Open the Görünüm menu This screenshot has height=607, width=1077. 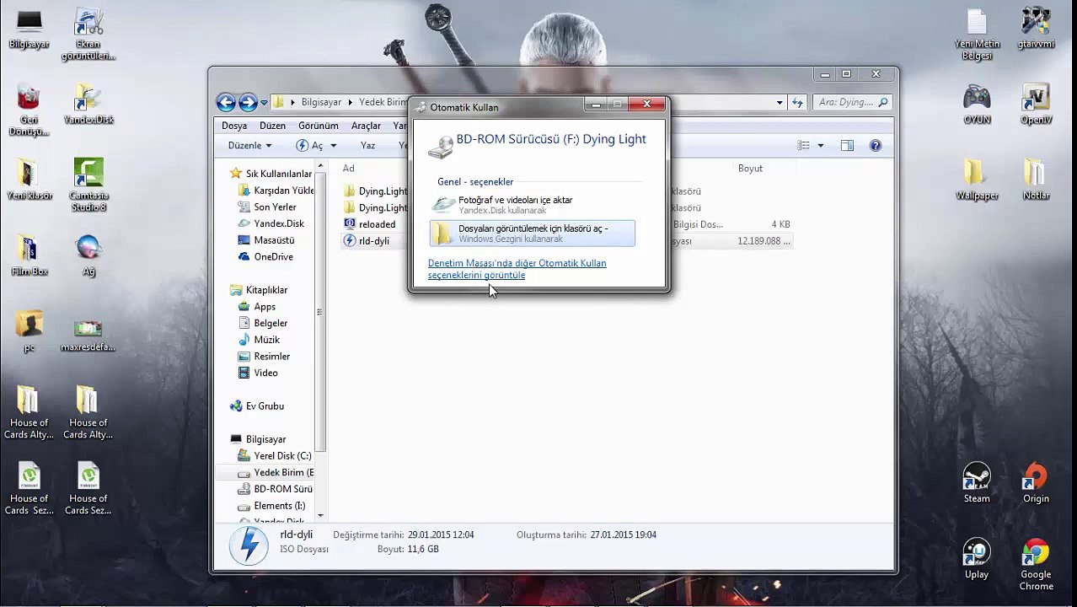click(x=319, y=126)
